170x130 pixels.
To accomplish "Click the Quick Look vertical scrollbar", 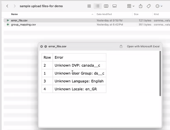I will coord(160,74).
